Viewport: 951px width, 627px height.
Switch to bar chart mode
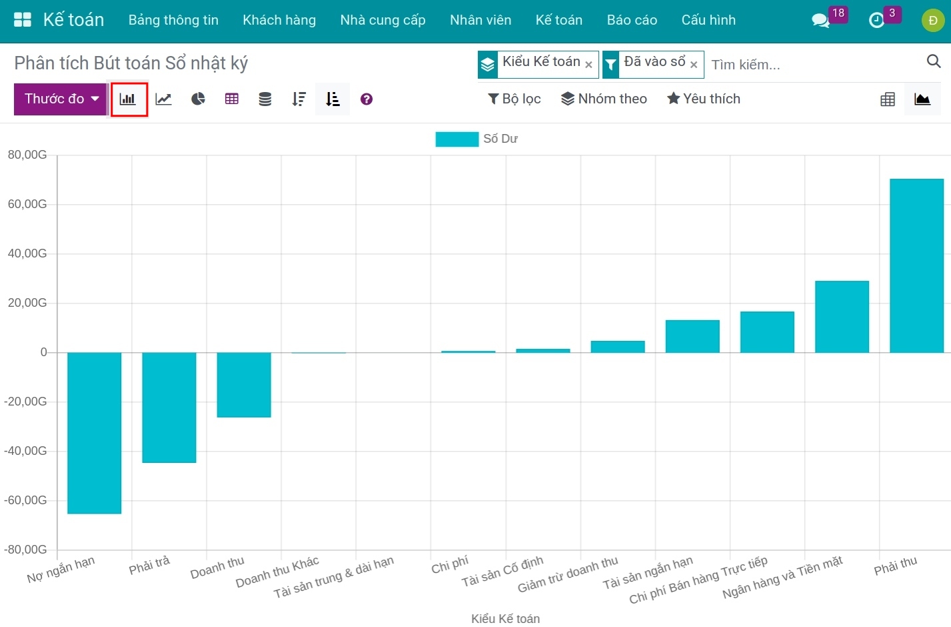(x=128, y=99)
